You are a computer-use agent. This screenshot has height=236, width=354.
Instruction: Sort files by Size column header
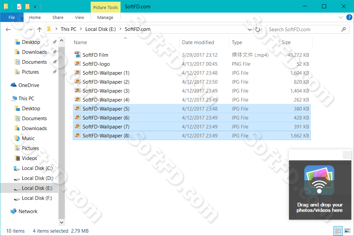(286, 42)
